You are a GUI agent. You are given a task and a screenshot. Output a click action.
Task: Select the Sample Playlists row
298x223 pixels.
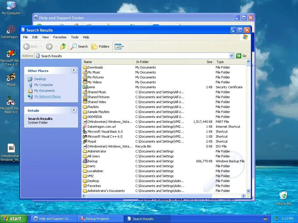point(164,112)
